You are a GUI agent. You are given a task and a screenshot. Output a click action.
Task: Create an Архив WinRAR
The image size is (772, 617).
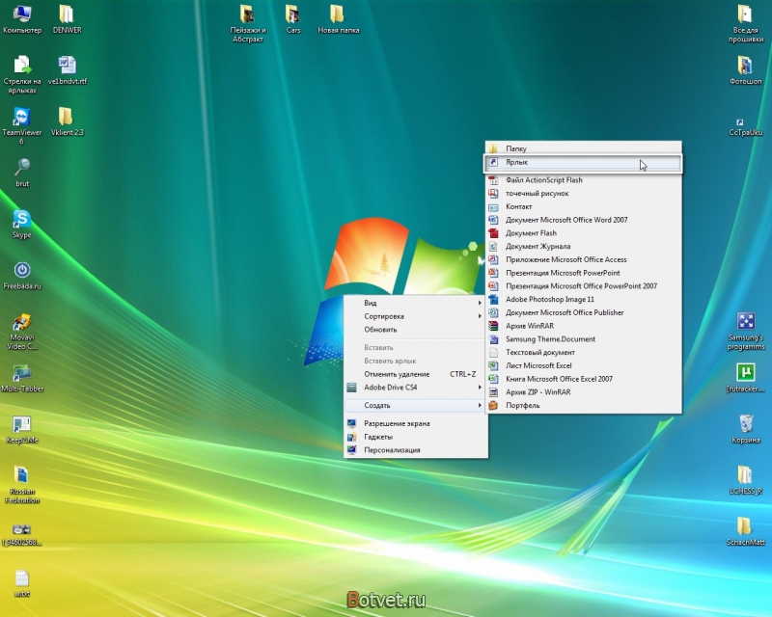584,326
